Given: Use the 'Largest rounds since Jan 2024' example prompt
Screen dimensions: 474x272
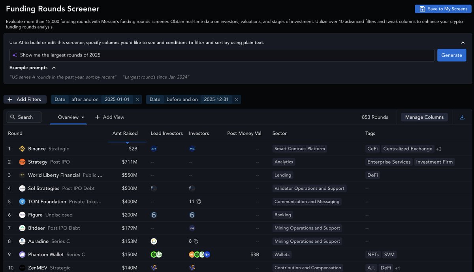Looking at the screenshot, I should (x=156, y=77).
